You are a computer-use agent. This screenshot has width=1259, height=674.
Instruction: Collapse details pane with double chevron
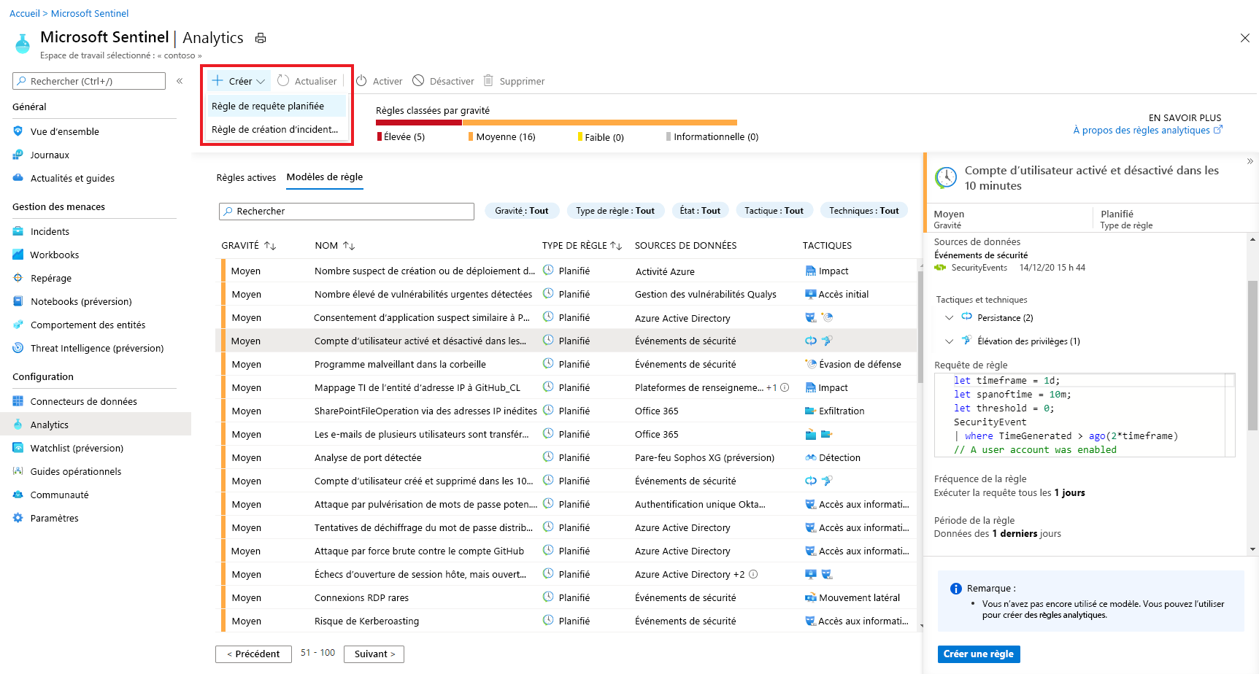[1250, 161]
